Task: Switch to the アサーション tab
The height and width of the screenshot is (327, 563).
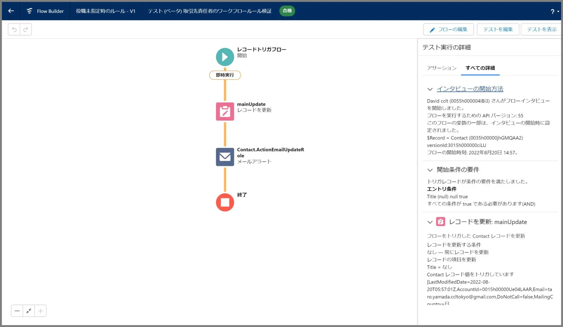Action: click(441, 68)
